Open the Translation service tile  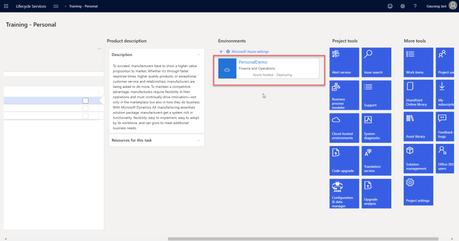(x=376, y=160)
